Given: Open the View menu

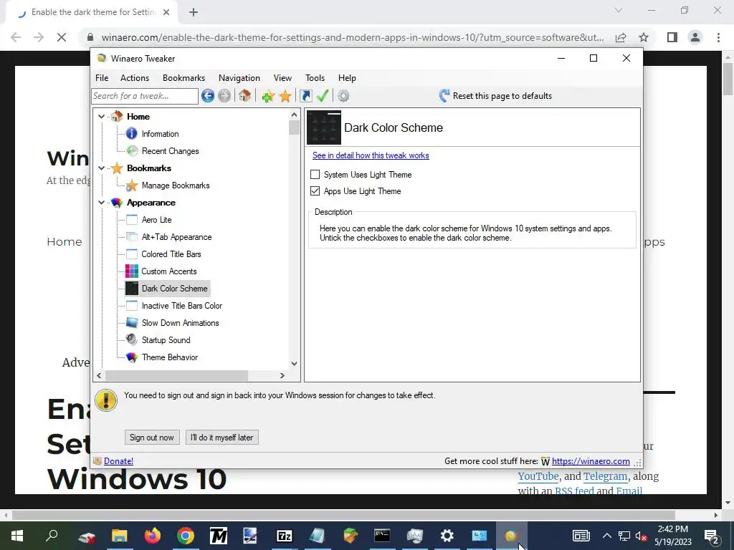Looking at the screenshot, I should [x=282, y=78].
